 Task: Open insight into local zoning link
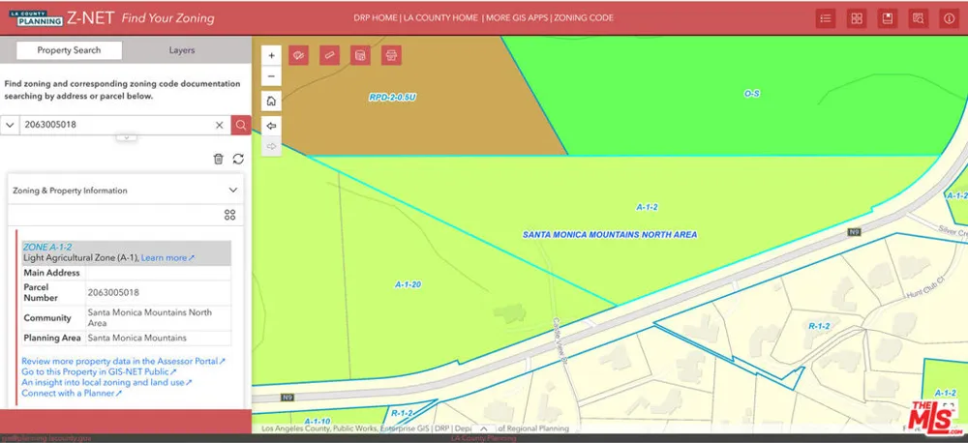(106, 382)
